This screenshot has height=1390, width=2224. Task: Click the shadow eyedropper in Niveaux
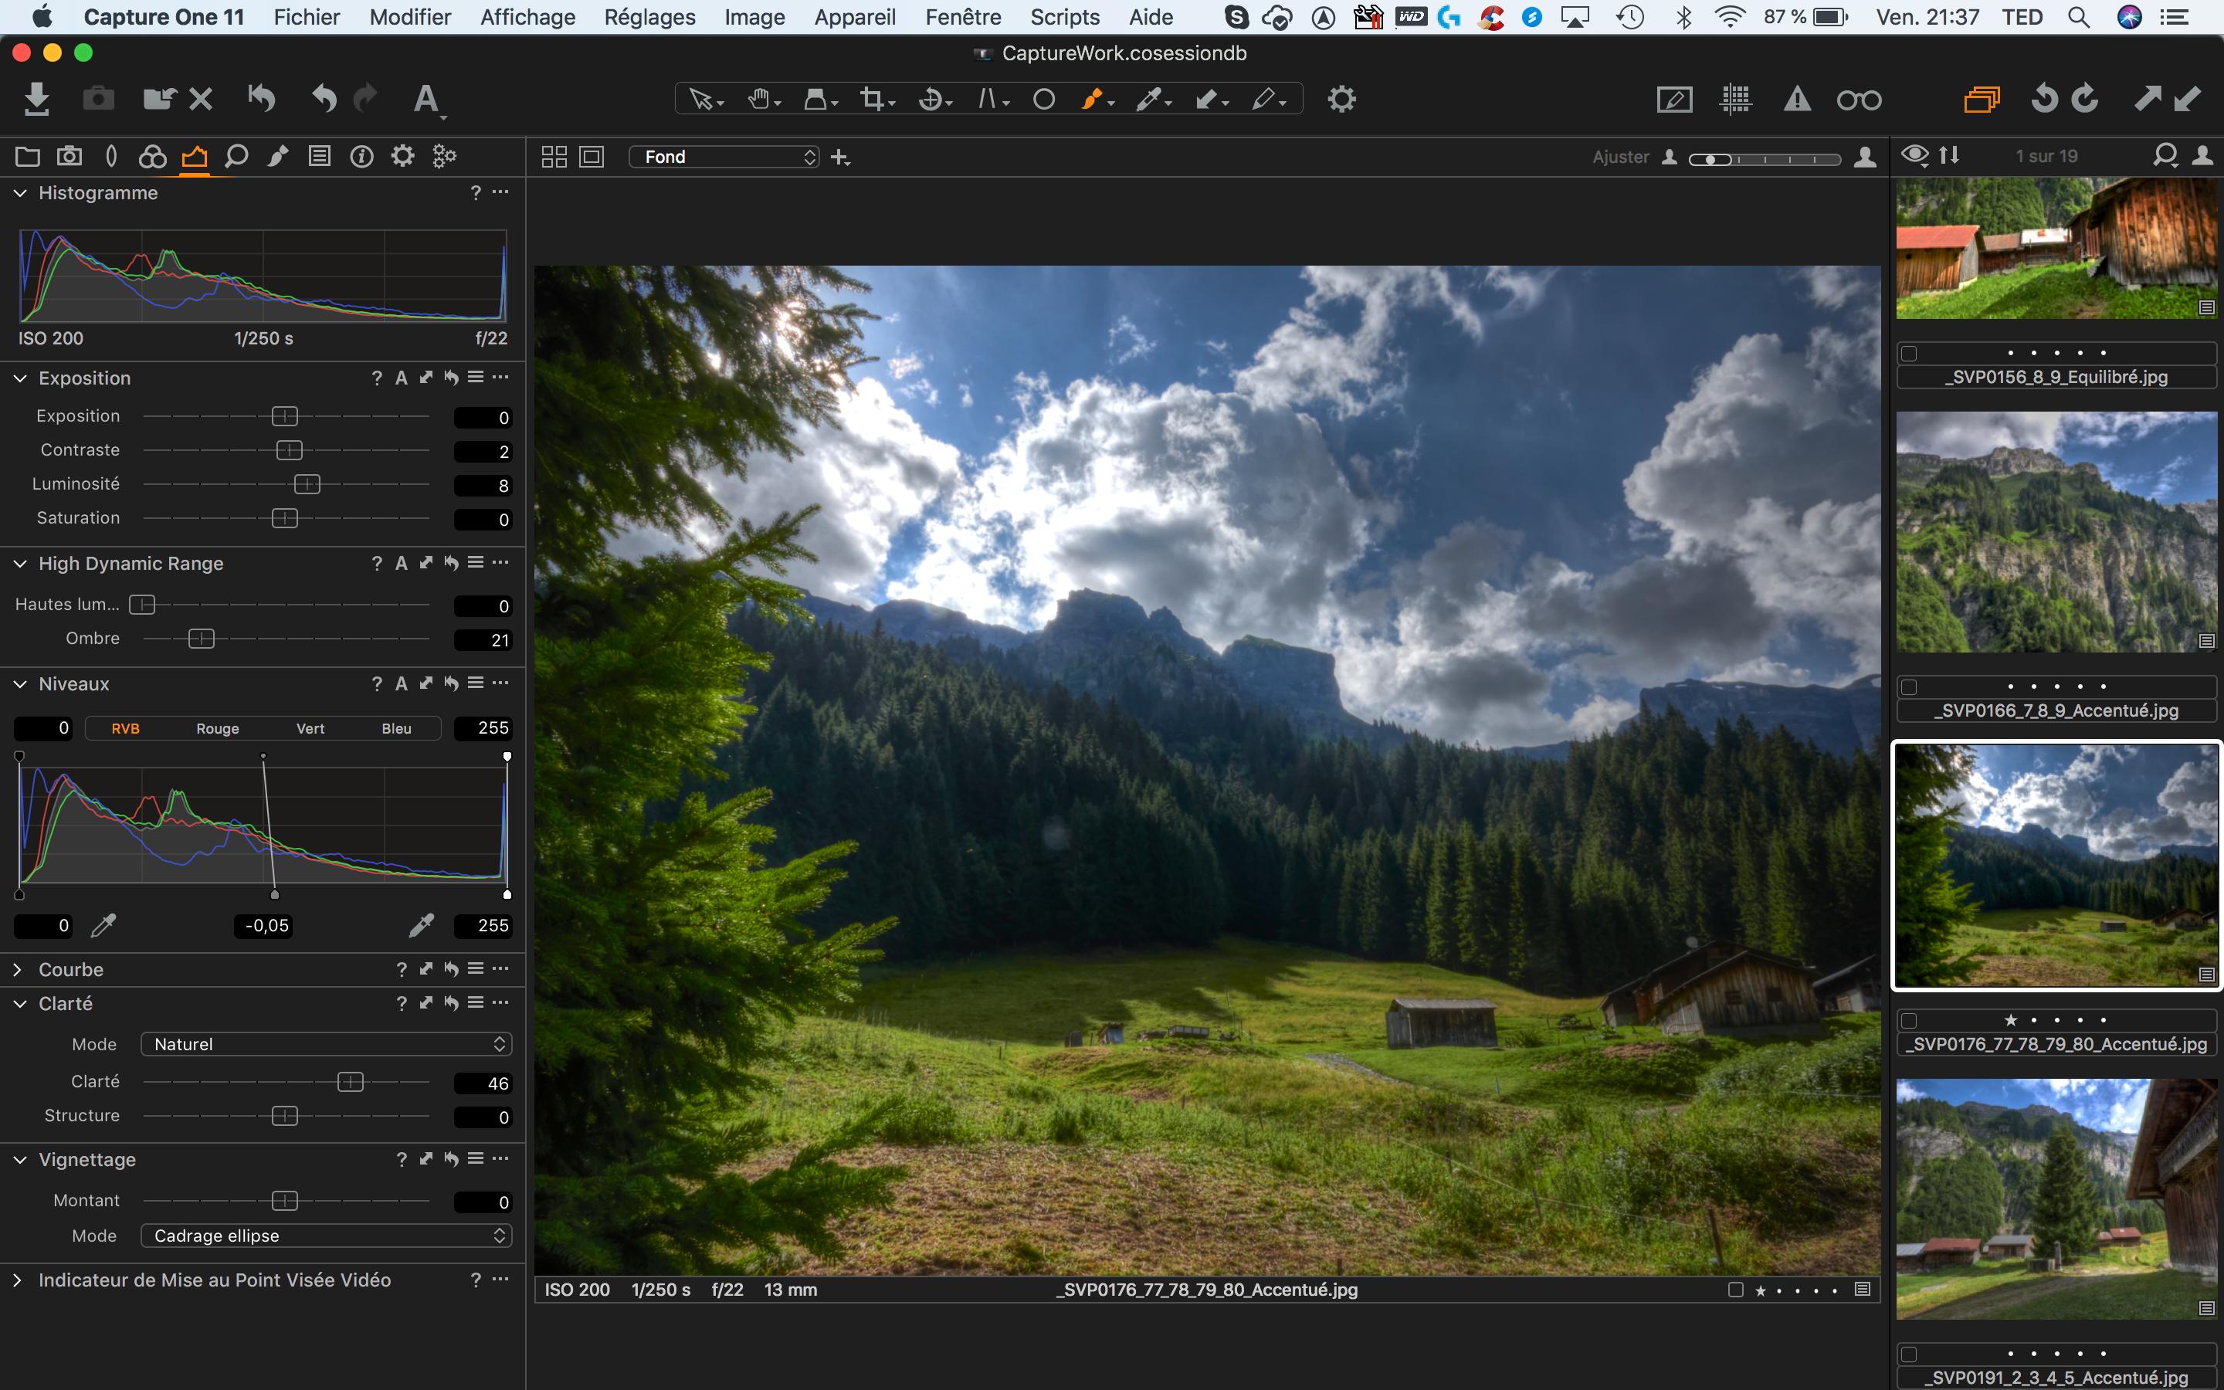coord(103,926)
